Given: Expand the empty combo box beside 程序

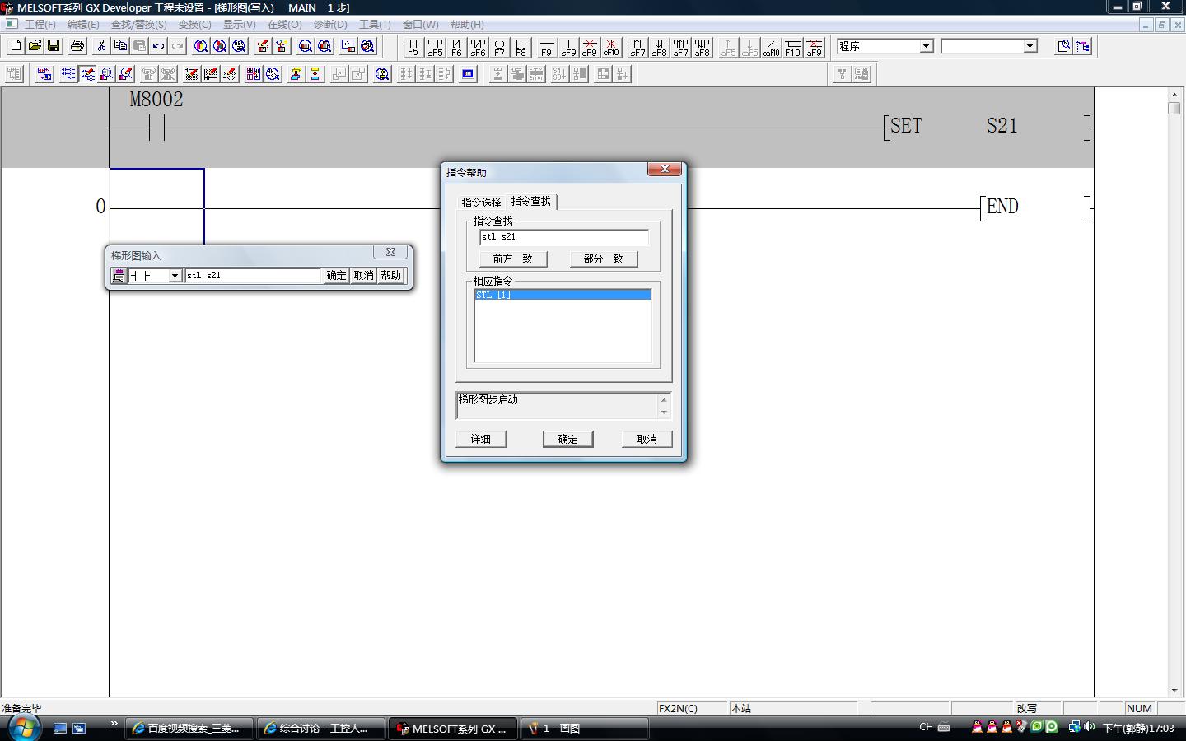Looking at the screenshot, I should coord(1030,46).
